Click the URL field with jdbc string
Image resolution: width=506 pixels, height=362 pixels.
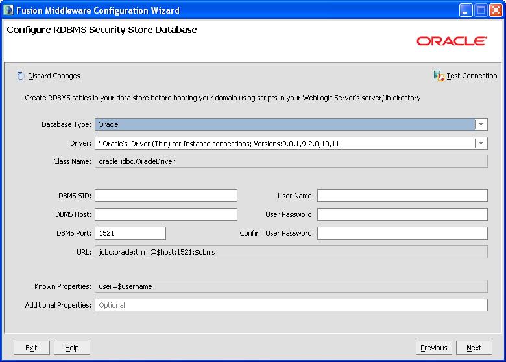291,252
